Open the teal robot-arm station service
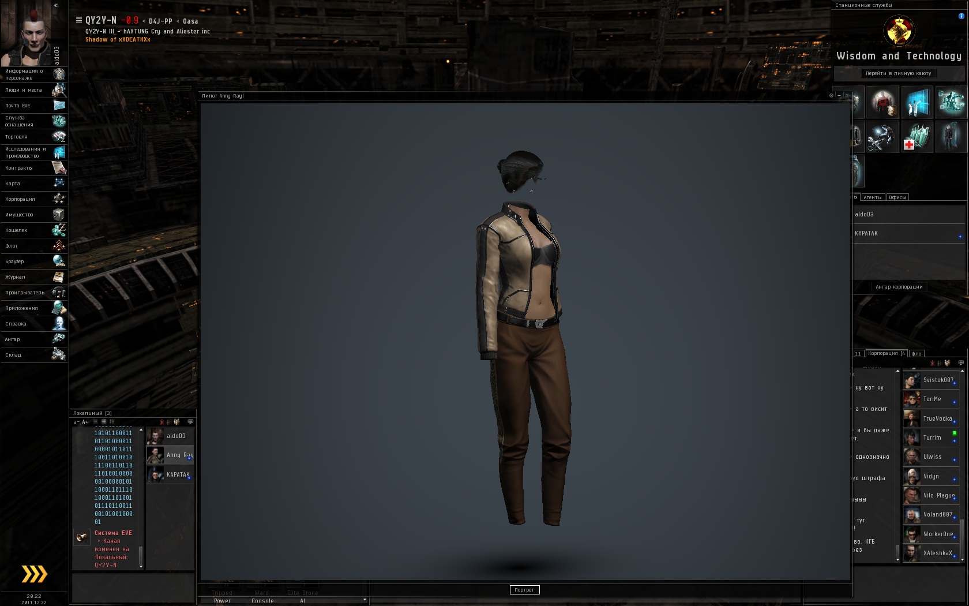 [951, 102]
